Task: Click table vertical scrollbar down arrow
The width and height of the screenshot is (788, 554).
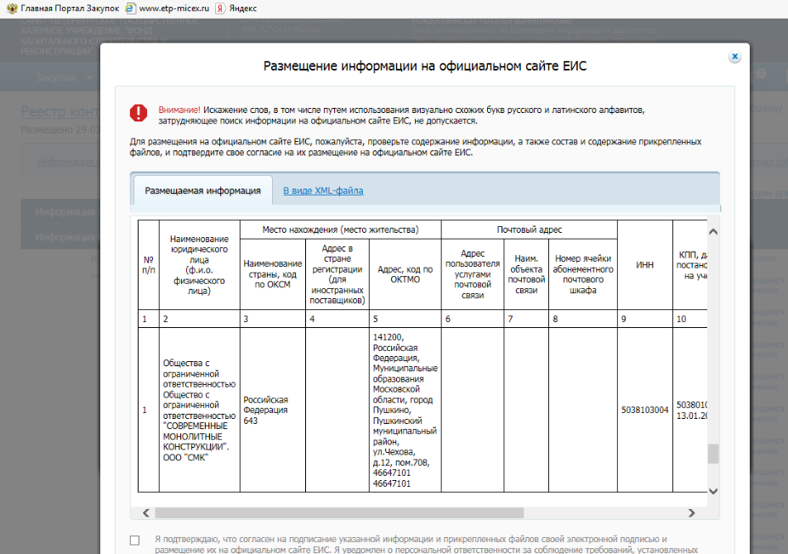Action: [x=713, y=491]
